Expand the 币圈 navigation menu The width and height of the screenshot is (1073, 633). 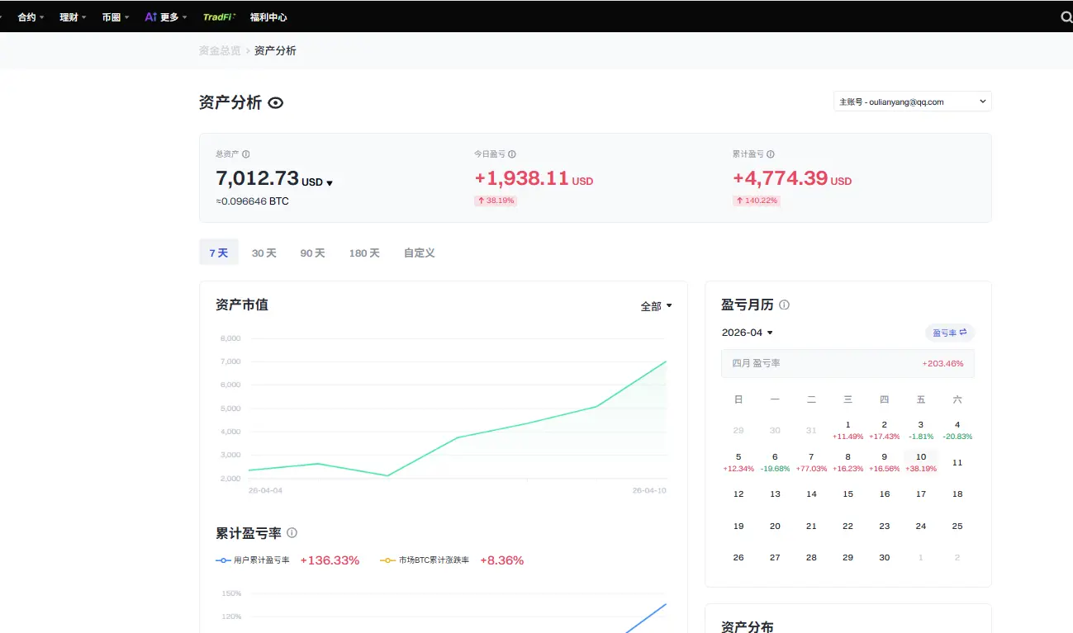point(116,17)
